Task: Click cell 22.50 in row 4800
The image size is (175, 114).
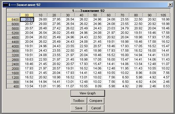Action: click(x=95, y=37)
